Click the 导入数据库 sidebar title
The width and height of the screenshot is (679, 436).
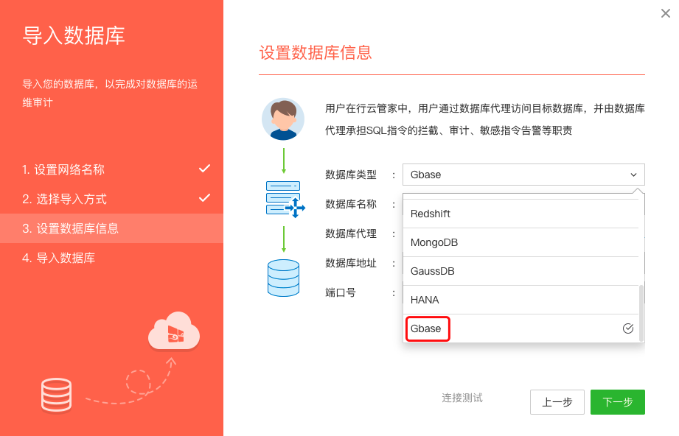74,35
